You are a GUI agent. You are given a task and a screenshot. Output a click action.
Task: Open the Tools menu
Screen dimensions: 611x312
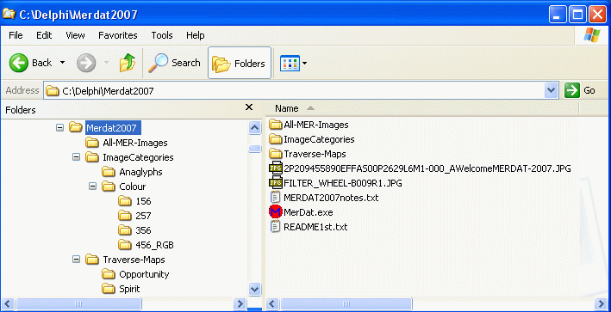[x=162, y=35]
